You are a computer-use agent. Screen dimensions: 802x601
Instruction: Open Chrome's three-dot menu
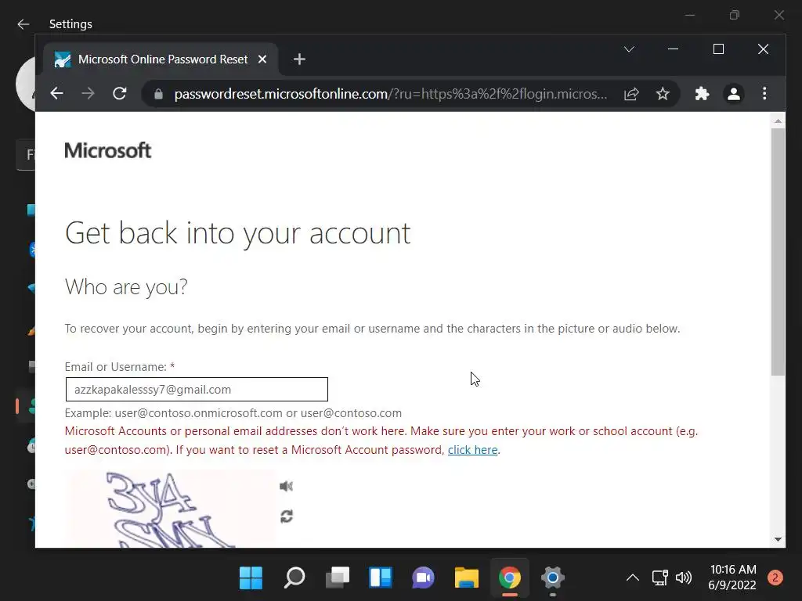(x=764, y=94)
